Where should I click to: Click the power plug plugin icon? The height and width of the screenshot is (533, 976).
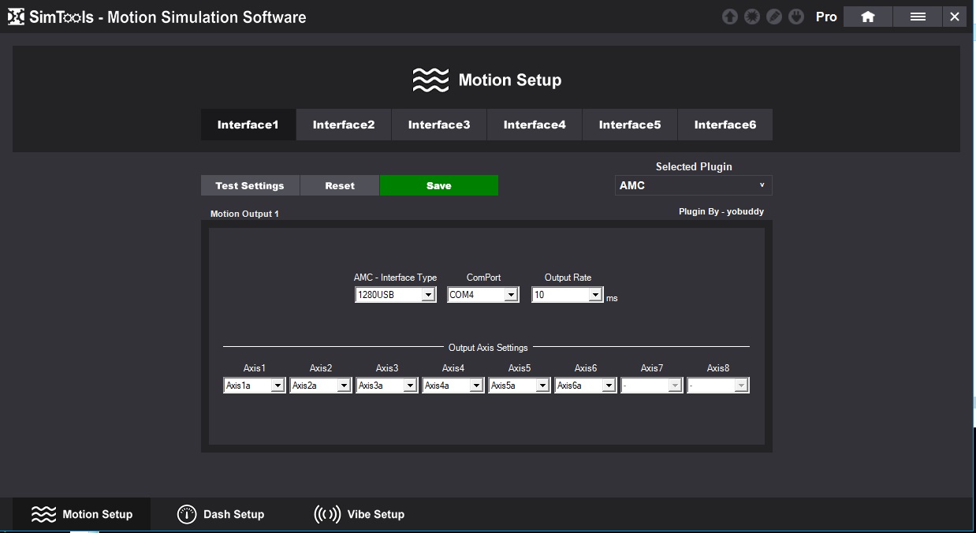point(796,17)
